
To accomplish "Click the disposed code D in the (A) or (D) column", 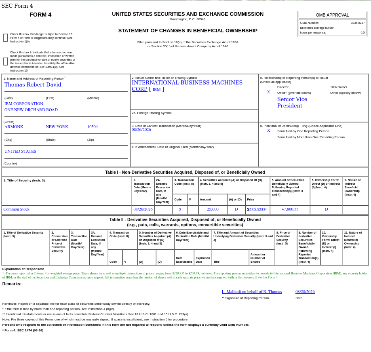I will click(236, 209).
